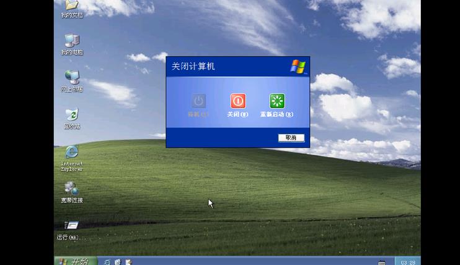
Task: Click the taskbar clock showing 03:28
Action: tap(408, 263)
